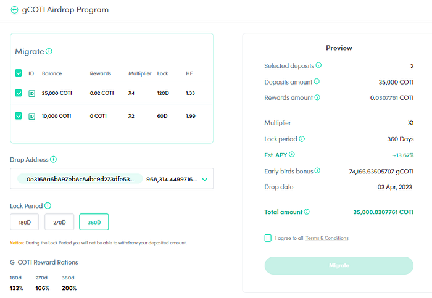The image size is (432, 298).
Task: Uncheck the 10,000 COTI deposit row
Action: (x=19, y=116)
